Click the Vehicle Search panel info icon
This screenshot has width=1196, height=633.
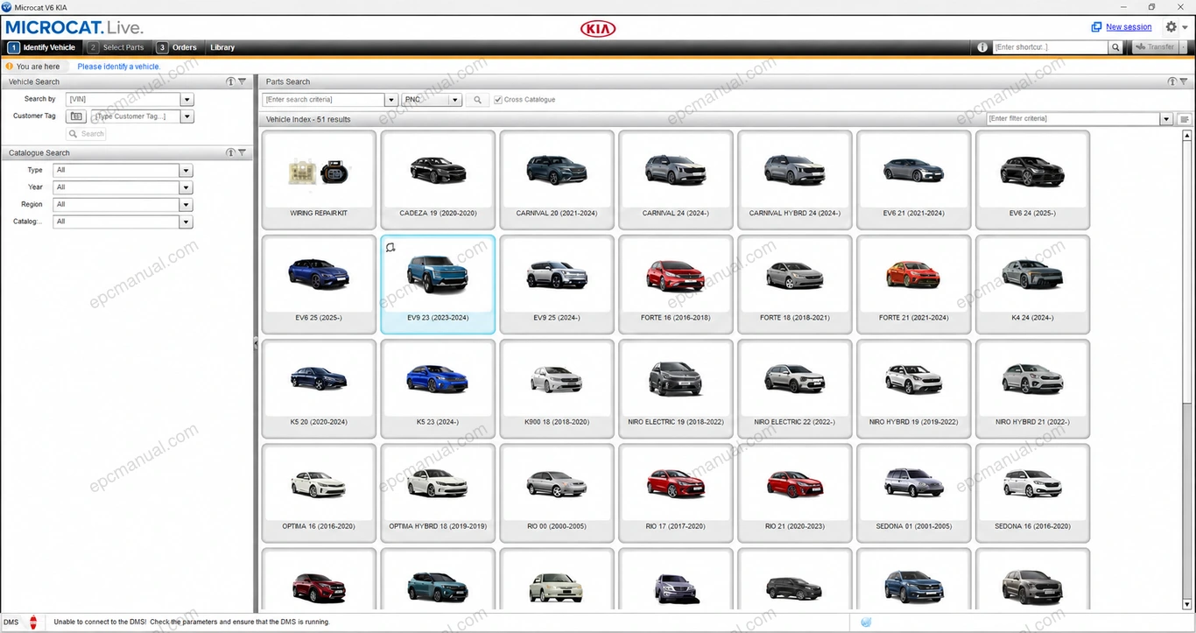click(231, 81)
